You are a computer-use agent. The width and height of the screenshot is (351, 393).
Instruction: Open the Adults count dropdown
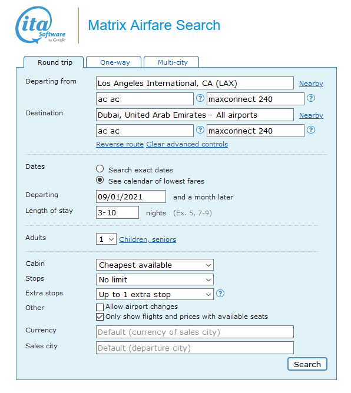(106, 239)
